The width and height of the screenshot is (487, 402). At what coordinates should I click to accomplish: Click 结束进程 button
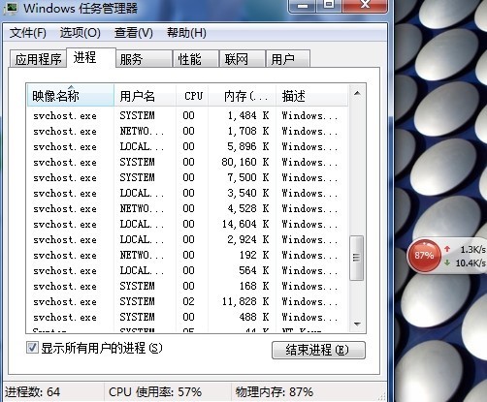pos(318,350)
